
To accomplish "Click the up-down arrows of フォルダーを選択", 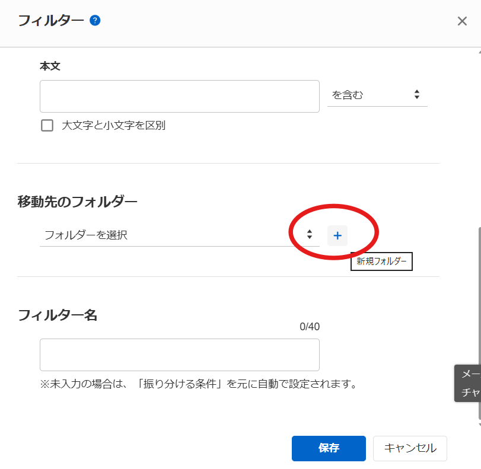I will (x=309, y=235).
